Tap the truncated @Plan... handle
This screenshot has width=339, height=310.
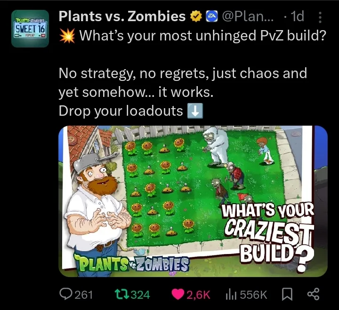[x=248, y=16]
